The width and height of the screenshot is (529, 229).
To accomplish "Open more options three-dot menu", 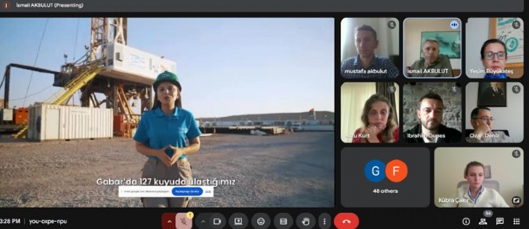I will click(324, 221).
